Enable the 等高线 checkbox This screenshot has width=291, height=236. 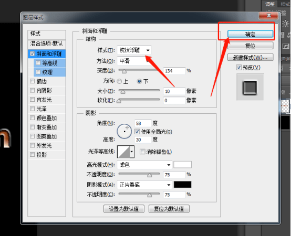(38, 63)
